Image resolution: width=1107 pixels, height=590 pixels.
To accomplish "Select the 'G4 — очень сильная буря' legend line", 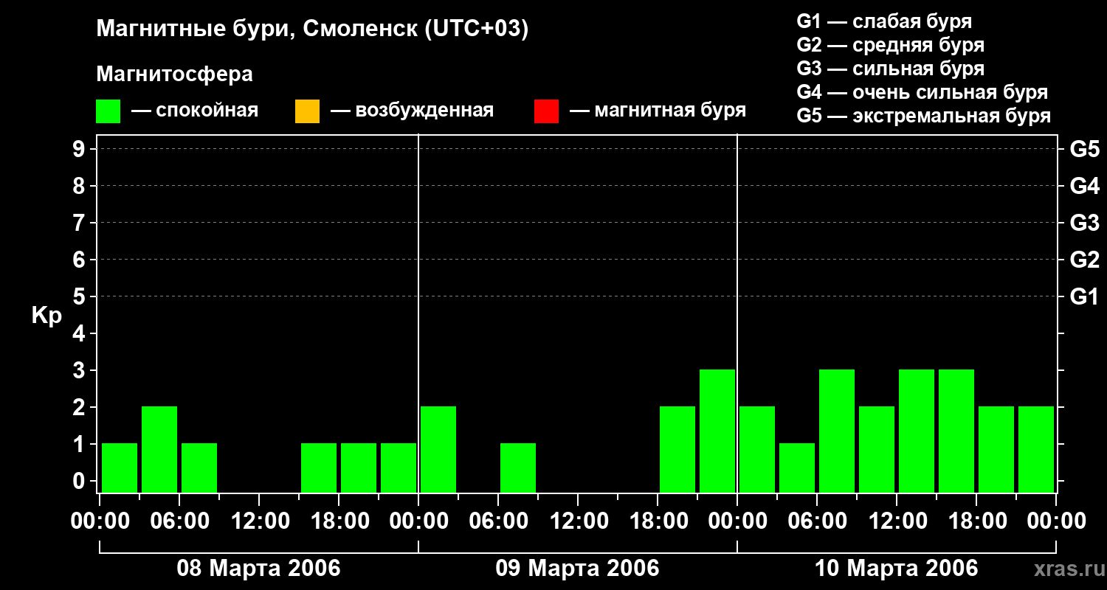I will [x=922, y=92].
